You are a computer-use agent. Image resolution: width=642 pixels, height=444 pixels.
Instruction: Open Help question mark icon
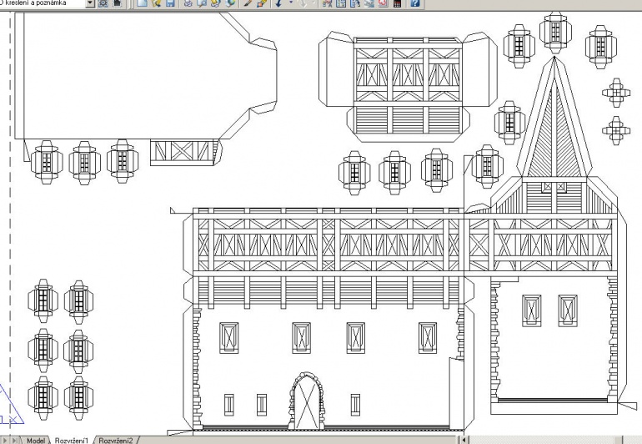click(414, 3)
